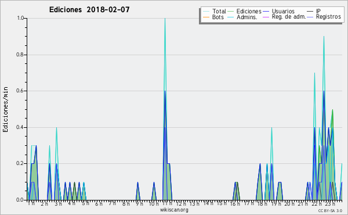Click the IP legend label
348x215 pixels.
click(x=318, y=11)
